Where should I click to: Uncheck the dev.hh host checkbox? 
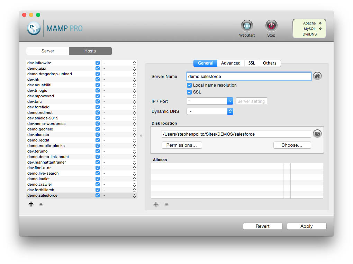click(98, 79)
